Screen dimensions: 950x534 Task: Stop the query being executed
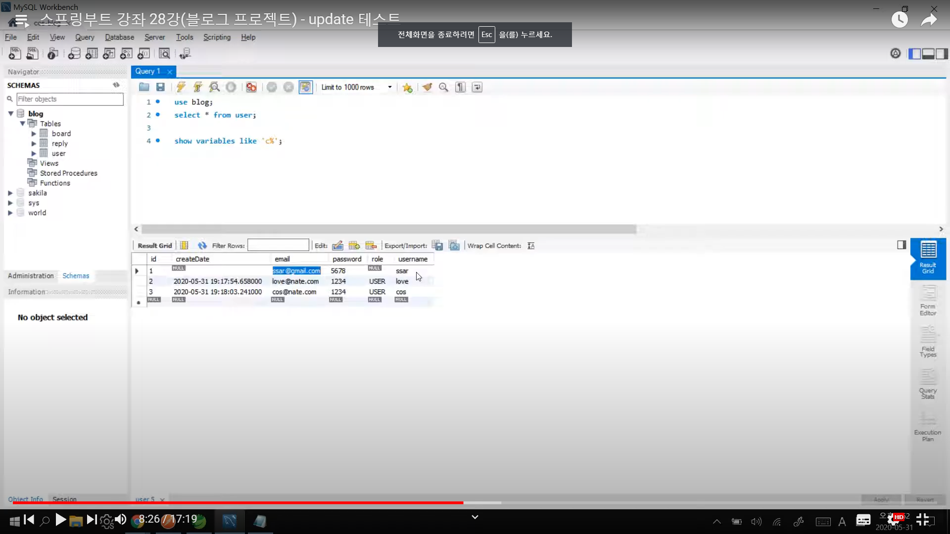231,88
